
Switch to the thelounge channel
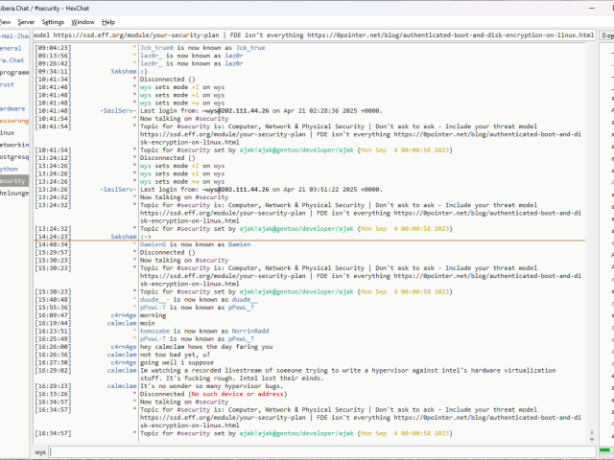[x=13, y=192]
